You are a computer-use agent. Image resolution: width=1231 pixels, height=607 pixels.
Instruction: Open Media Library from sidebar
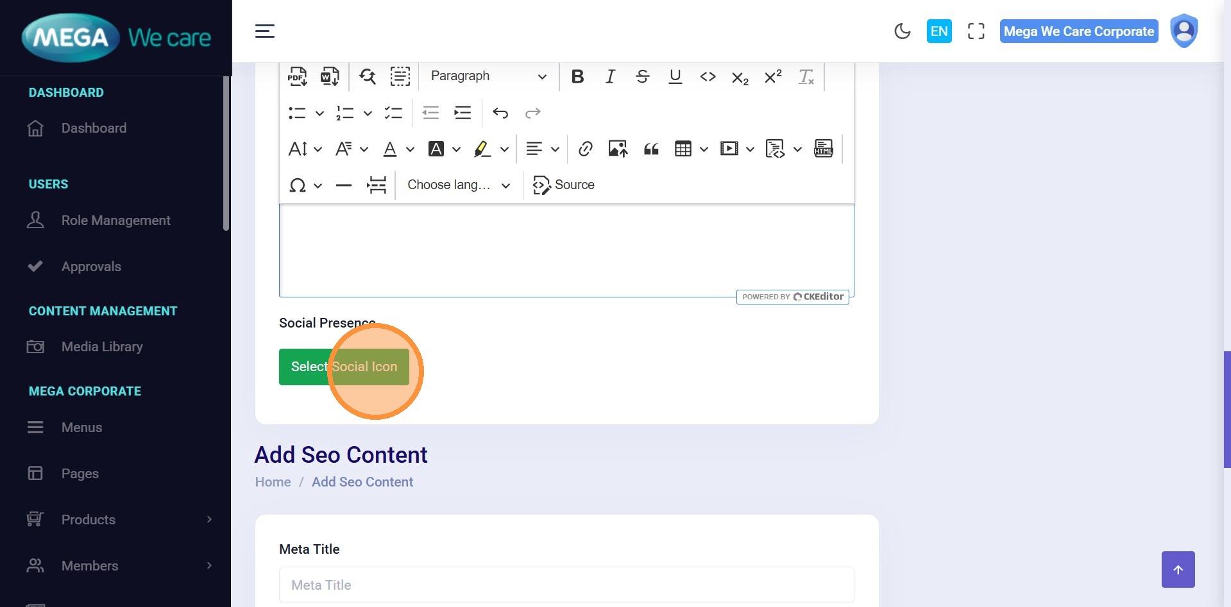102,347
